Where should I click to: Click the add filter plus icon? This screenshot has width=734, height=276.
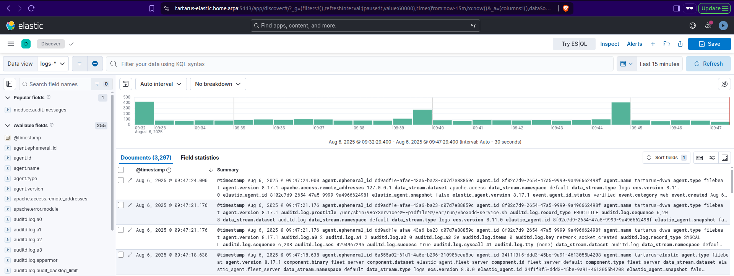(95, 64)
